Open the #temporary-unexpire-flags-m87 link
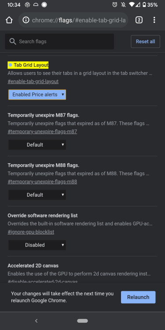The width and height of the screenshot is (165, 330). (x=42, y=132)
